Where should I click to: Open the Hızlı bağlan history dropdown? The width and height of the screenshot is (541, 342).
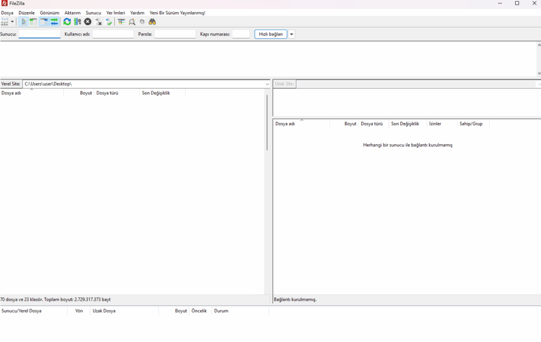[292, 34]
